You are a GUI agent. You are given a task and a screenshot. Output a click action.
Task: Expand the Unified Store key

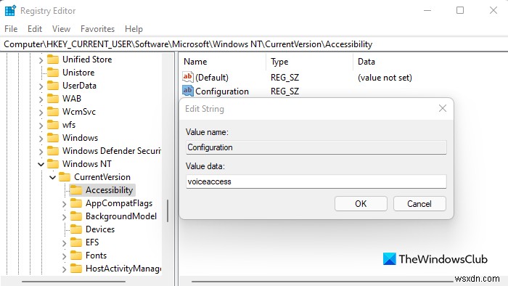[x=41, y=60]
